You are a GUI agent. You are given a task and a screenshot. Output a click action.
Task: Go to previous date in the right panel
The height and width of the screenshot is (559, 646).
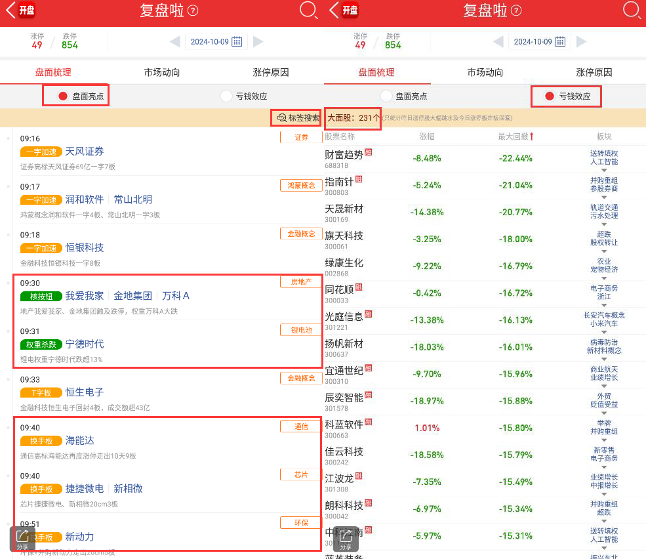tap(498, 41)
